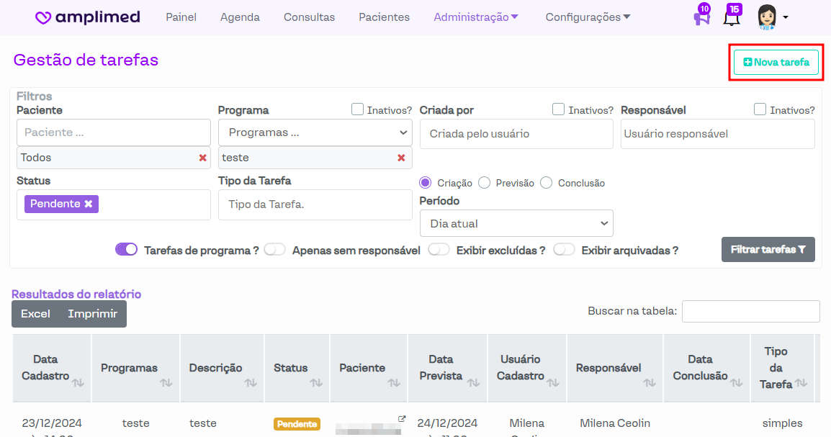Remove the 'Todos' patient filter tag

pos(203,158)
